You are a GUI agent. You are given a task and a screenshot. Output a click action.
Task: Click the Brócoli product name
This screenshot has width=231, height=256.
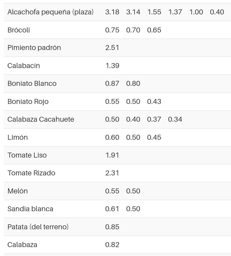pos(19,30)
